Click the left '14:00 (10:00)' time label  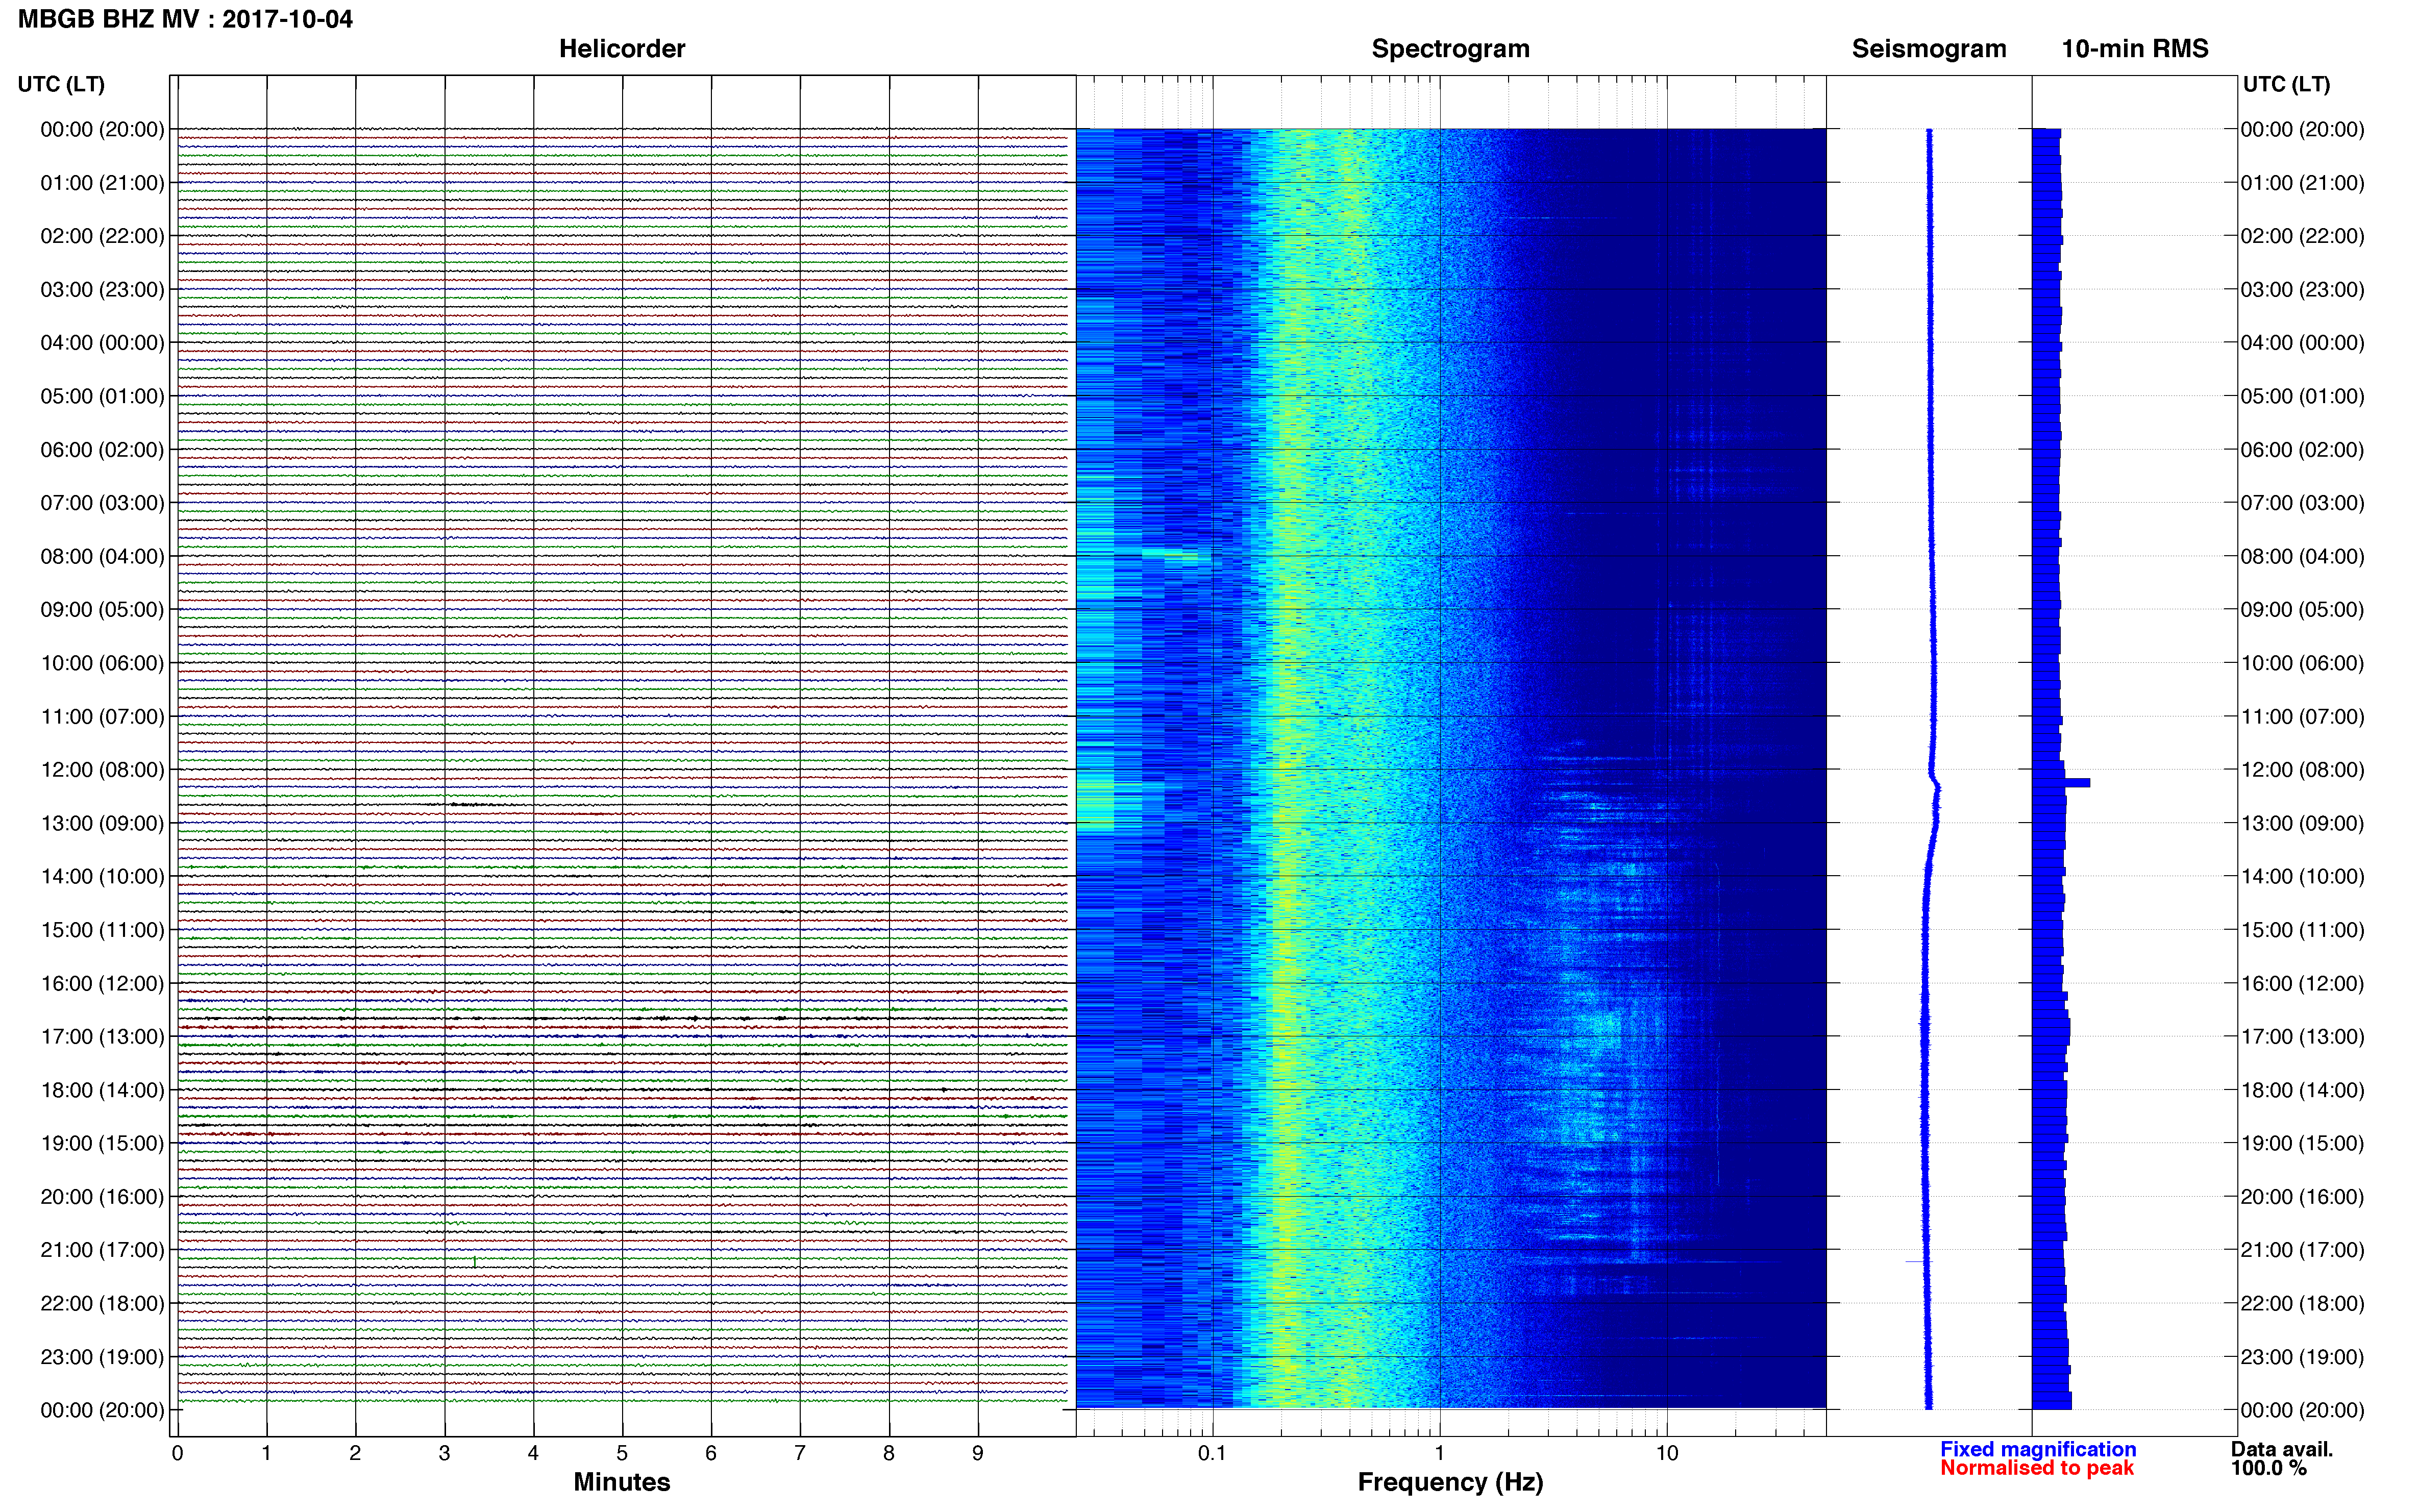click(x=102, y=876)
